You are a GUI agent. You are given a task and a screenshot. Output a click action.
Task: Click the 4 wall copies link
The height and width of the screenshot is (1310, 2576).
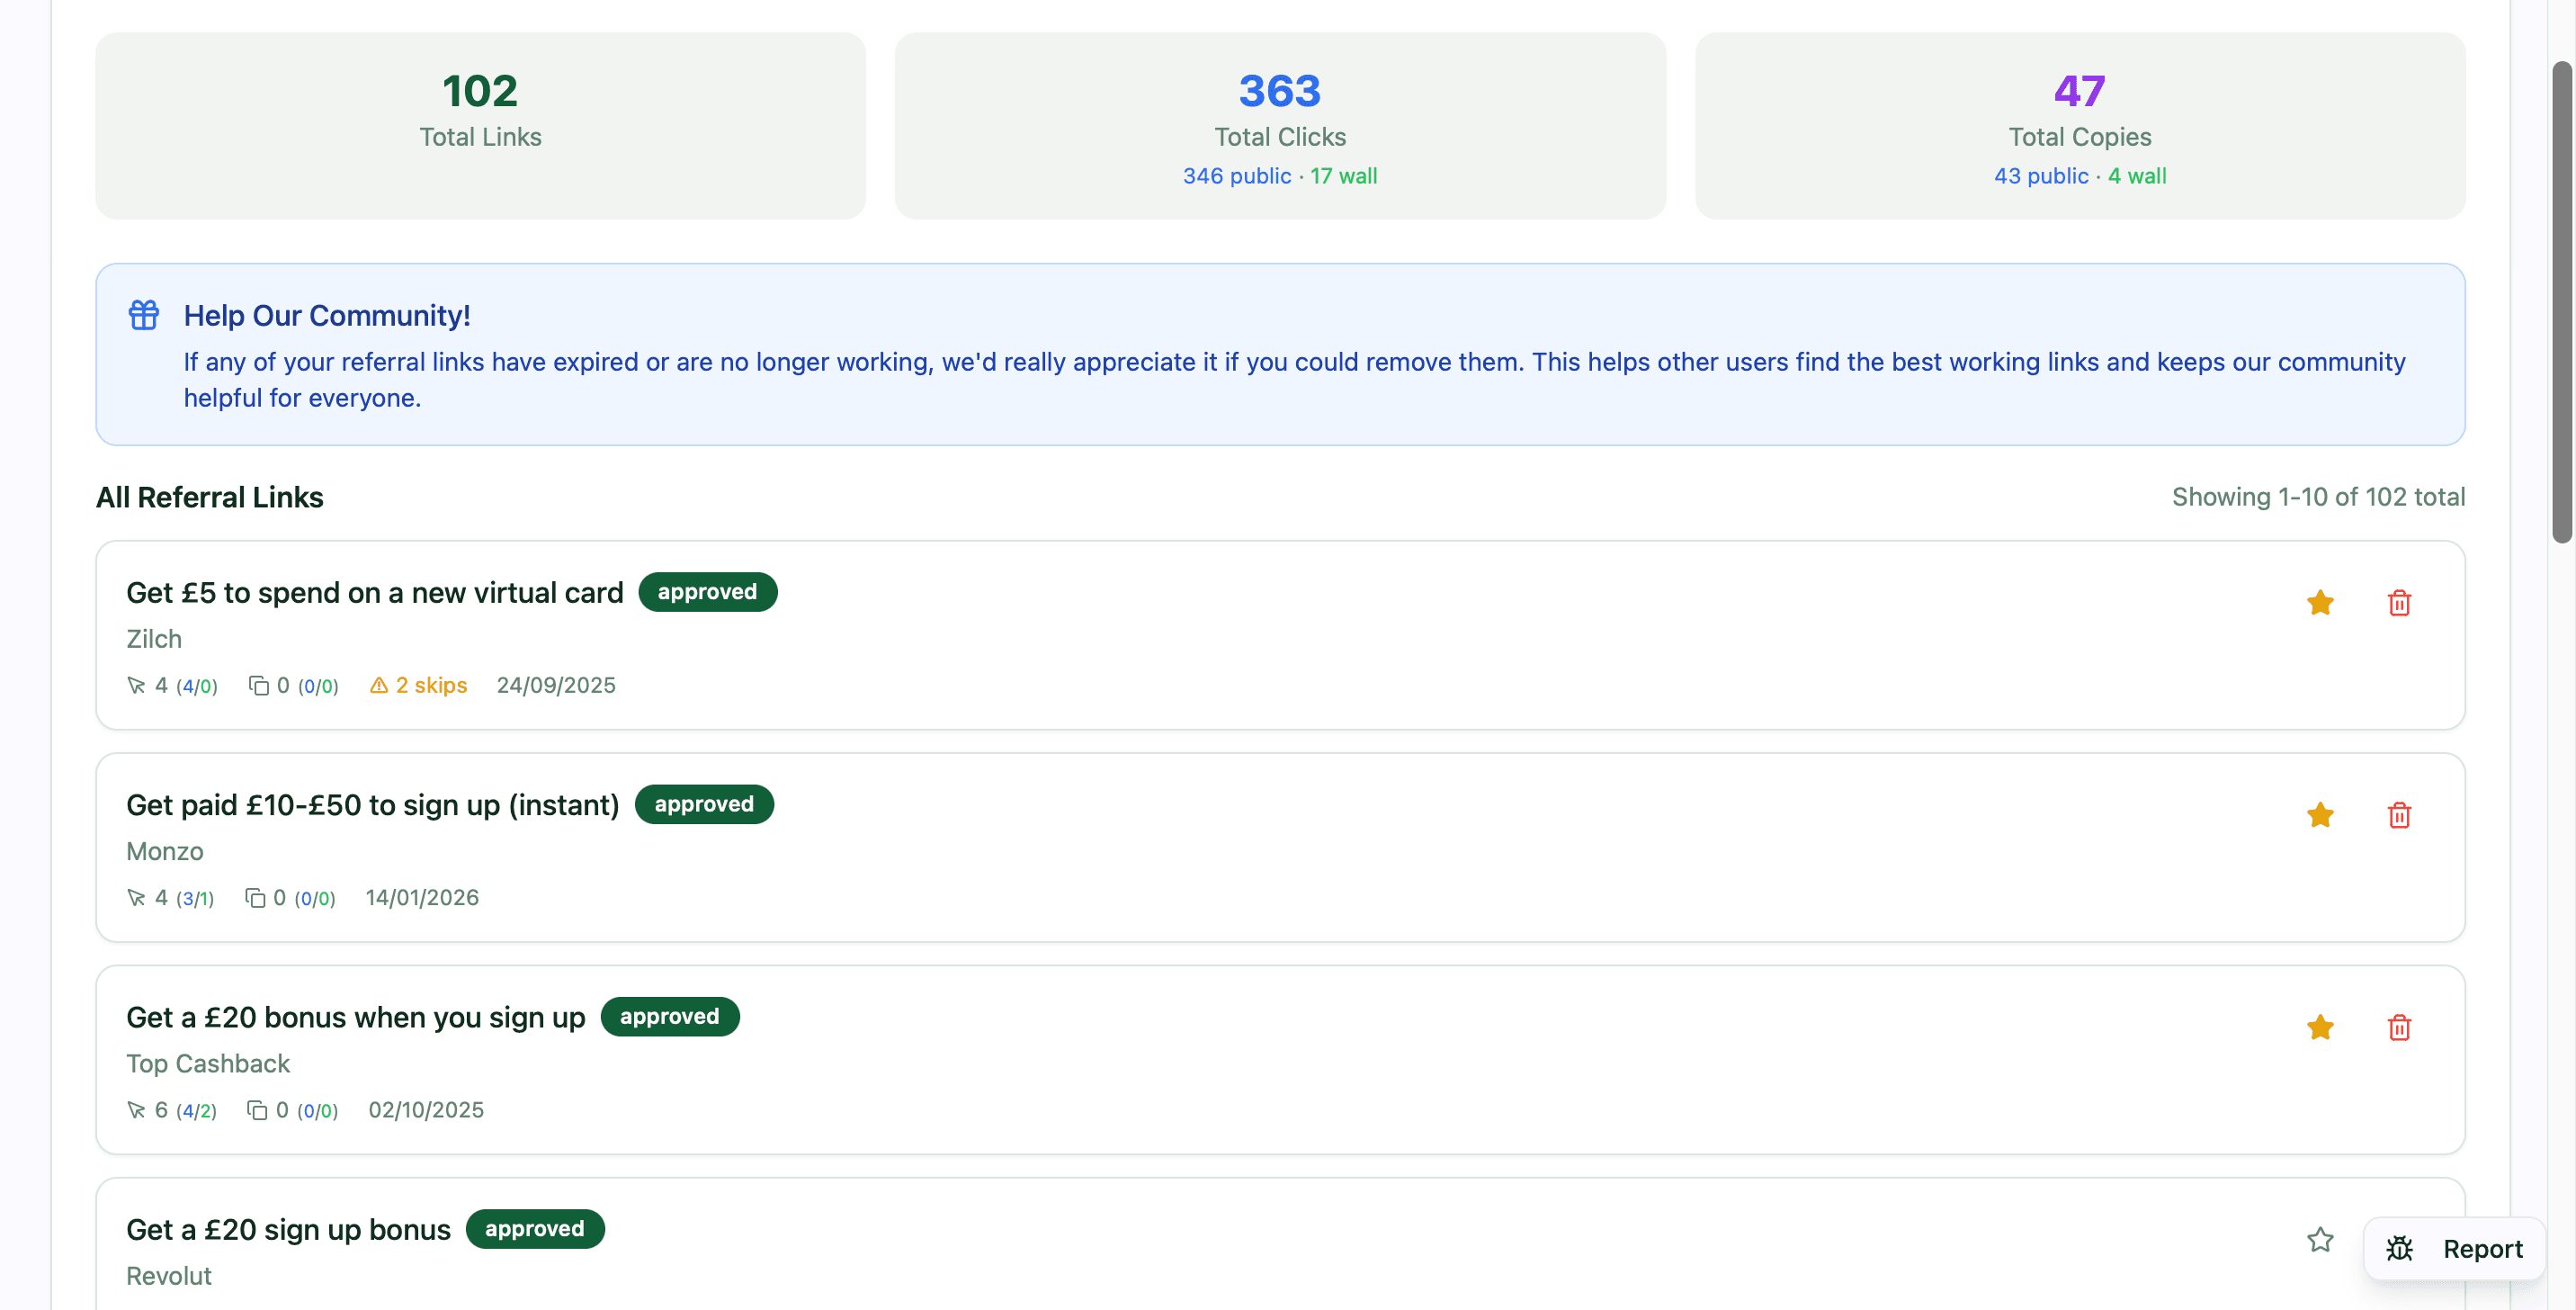(x=2136, y=176)
